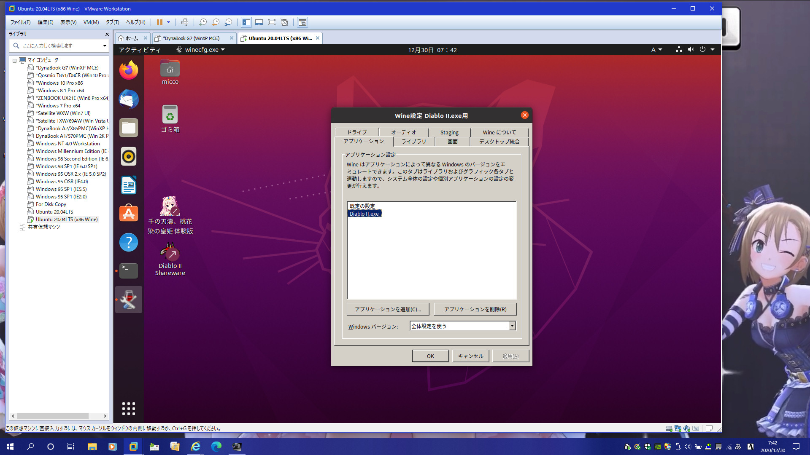Screen dimensions: 810x455
Task: Open the Ubuntu input source A menu
Action: tap(656, 50)
